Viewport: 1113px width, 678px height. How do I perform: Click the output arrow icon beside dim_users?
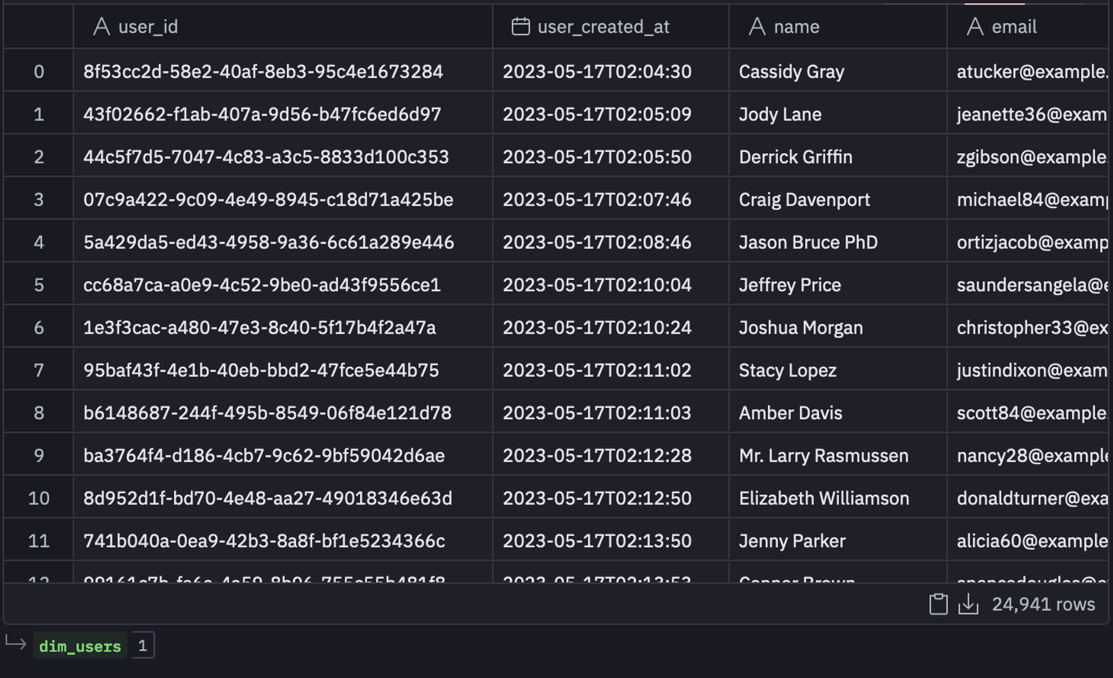(x=16, y=644)
